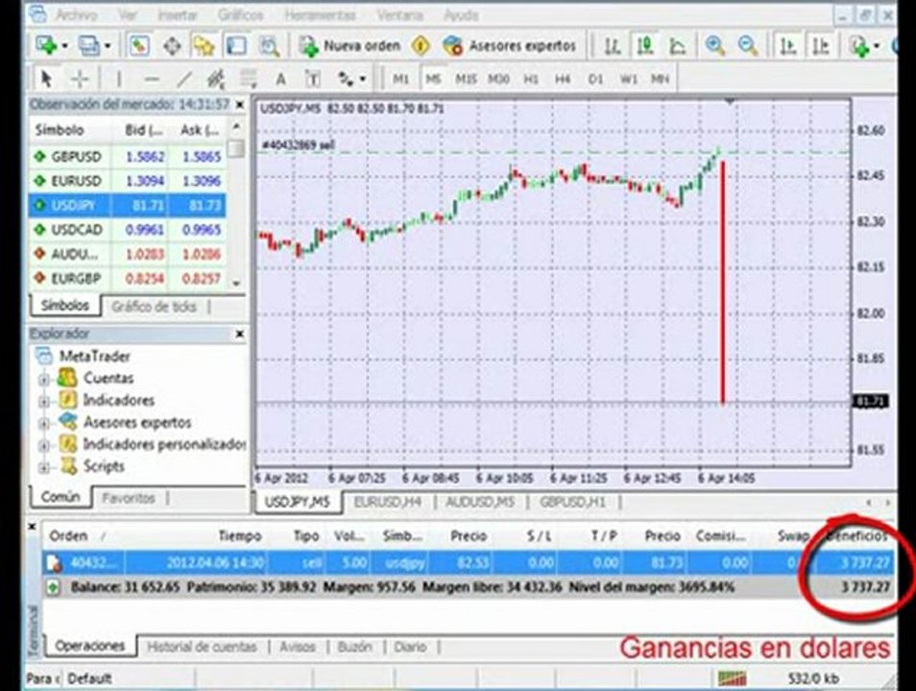Toggle the Navigator window star-folder icon
916x691 pixels.
click(204, 45)
